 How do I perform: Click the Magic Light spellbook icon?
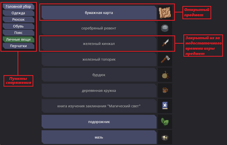click(x=165, y=106)
